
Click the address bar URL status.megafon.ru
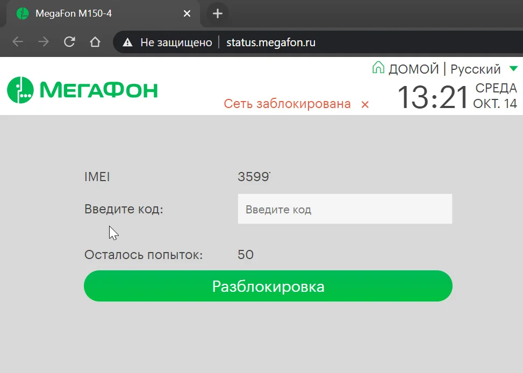pos(271,42)
